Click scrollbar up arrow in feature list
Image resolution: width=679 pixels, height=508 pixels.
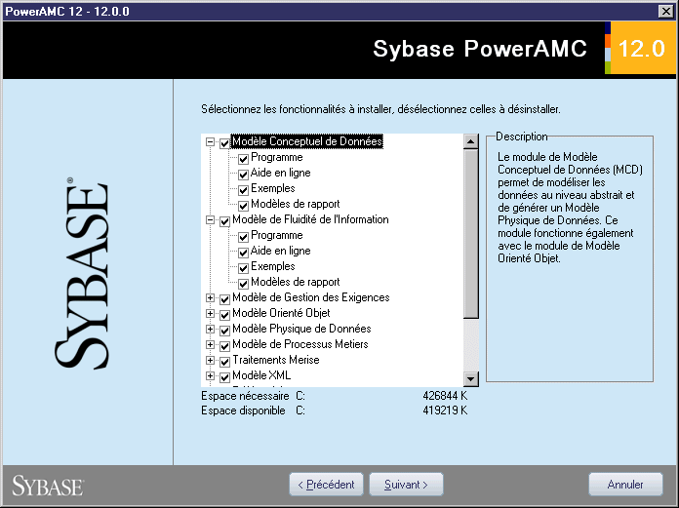click(470, 141)
